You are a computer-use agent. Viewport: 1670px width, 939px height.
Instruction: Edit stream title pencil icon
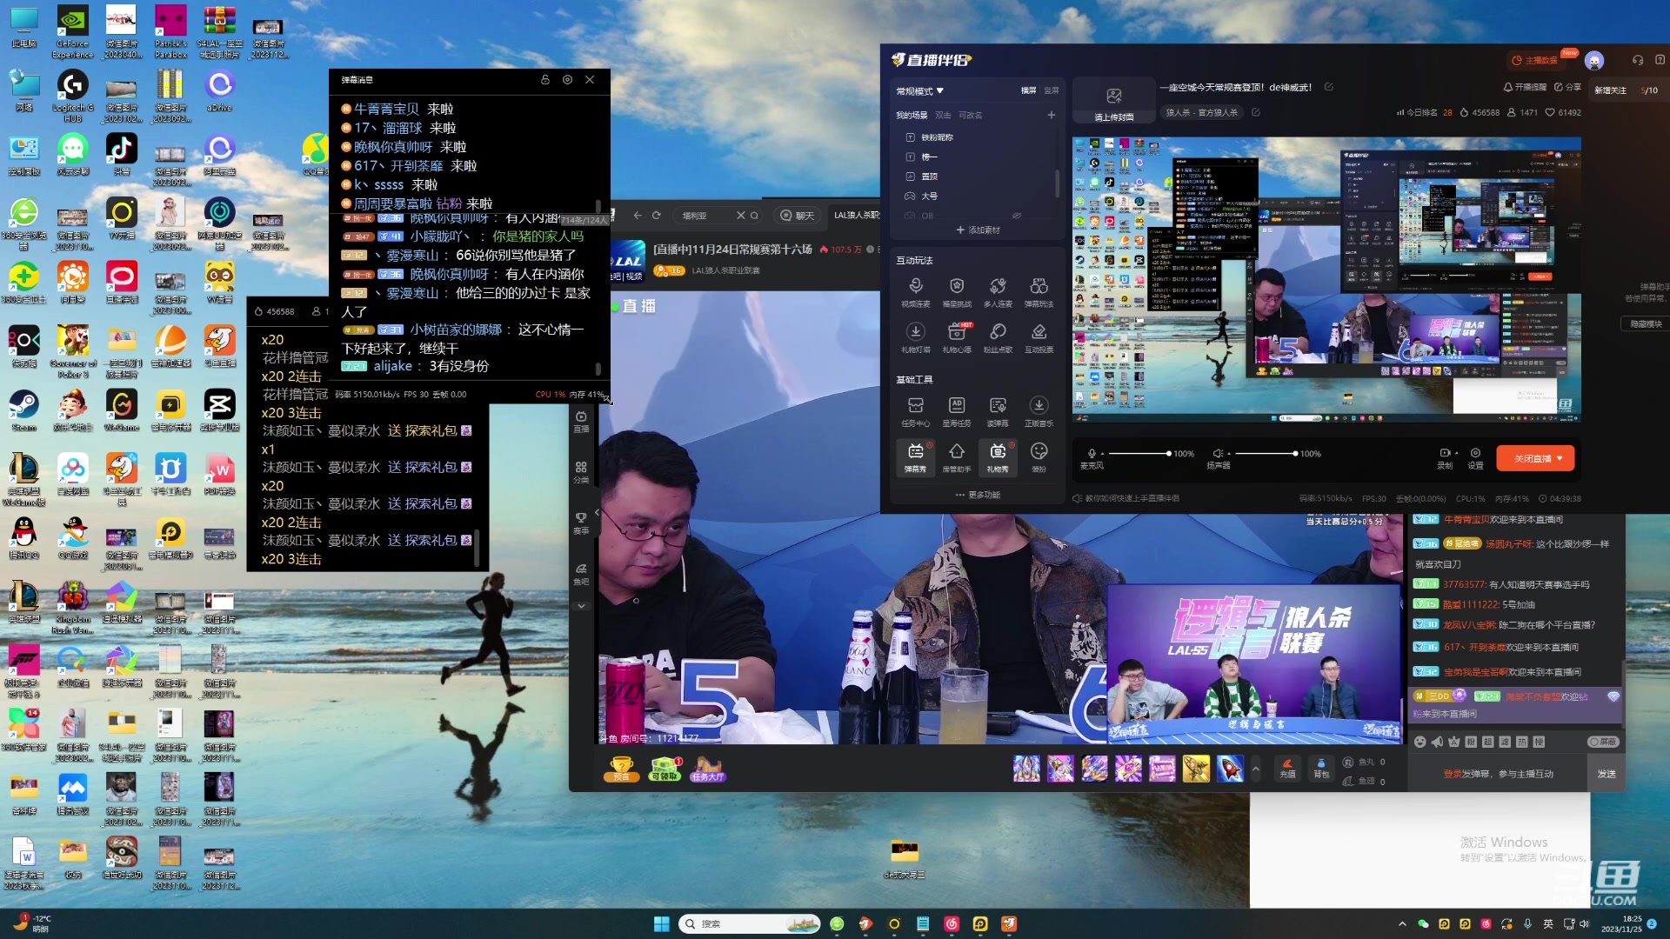pyautogui.click(x=1328, y=87)
